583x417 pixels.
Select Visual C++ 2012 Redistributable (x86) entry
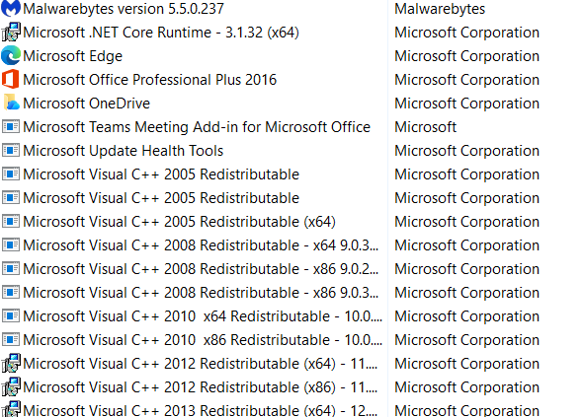[x=201, y=387]
